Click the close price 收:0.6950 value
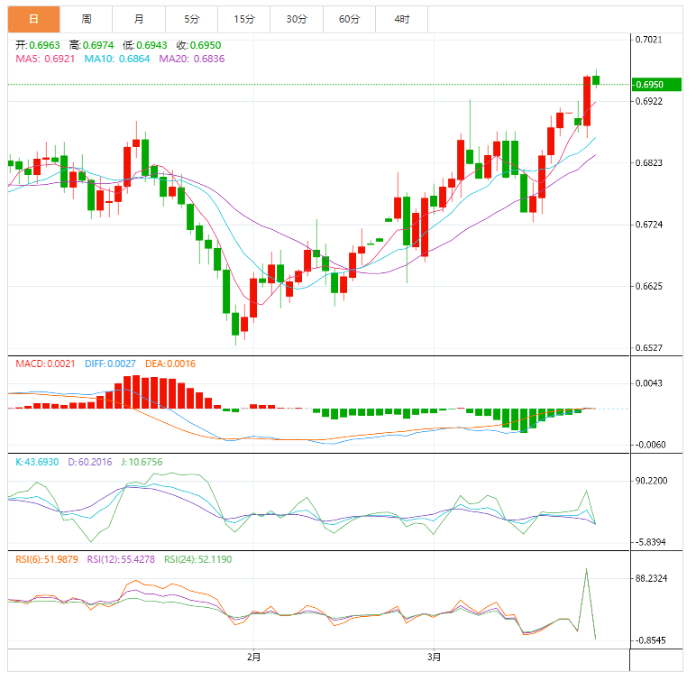The image size is (696, 681). [199, 45]
